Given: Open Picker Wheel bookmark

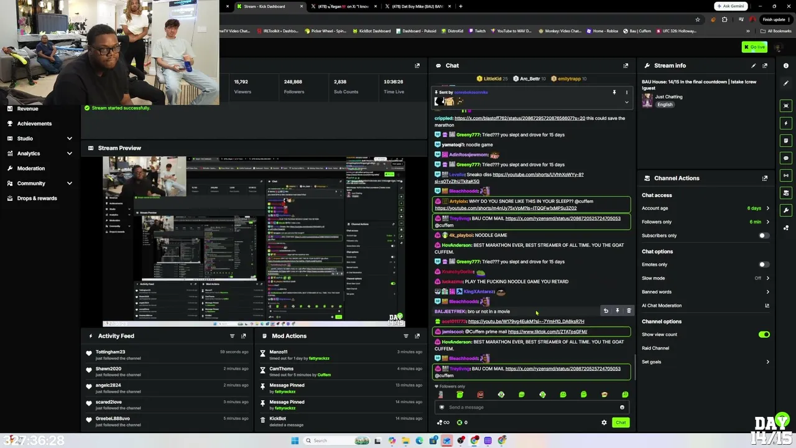Looking at the screenshot, I should tap(325, 31).
